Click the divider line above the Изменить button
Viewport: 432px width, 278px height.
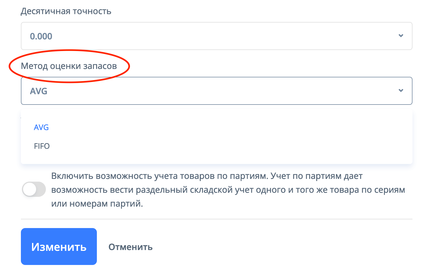coord(216,219)
